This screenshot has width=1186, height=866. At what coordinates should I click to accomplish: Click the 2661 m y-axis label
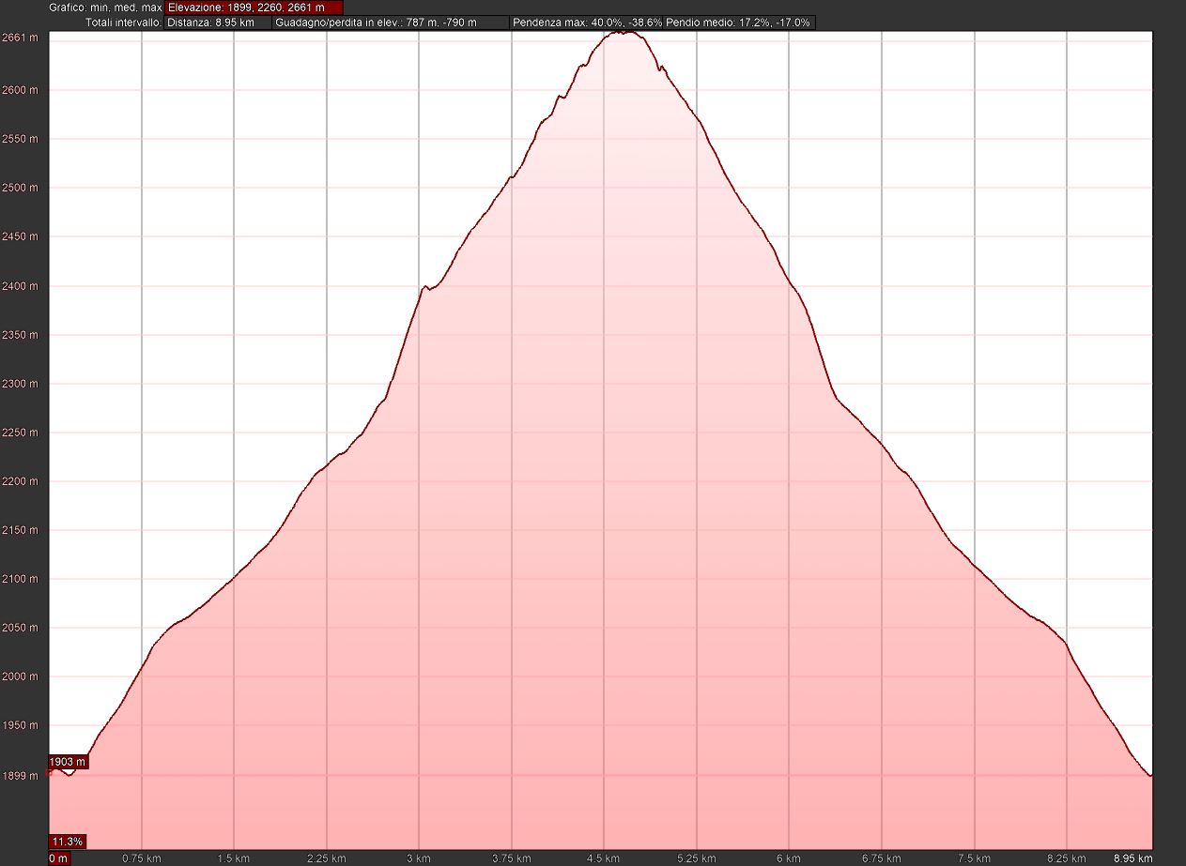tap(21, 38)
